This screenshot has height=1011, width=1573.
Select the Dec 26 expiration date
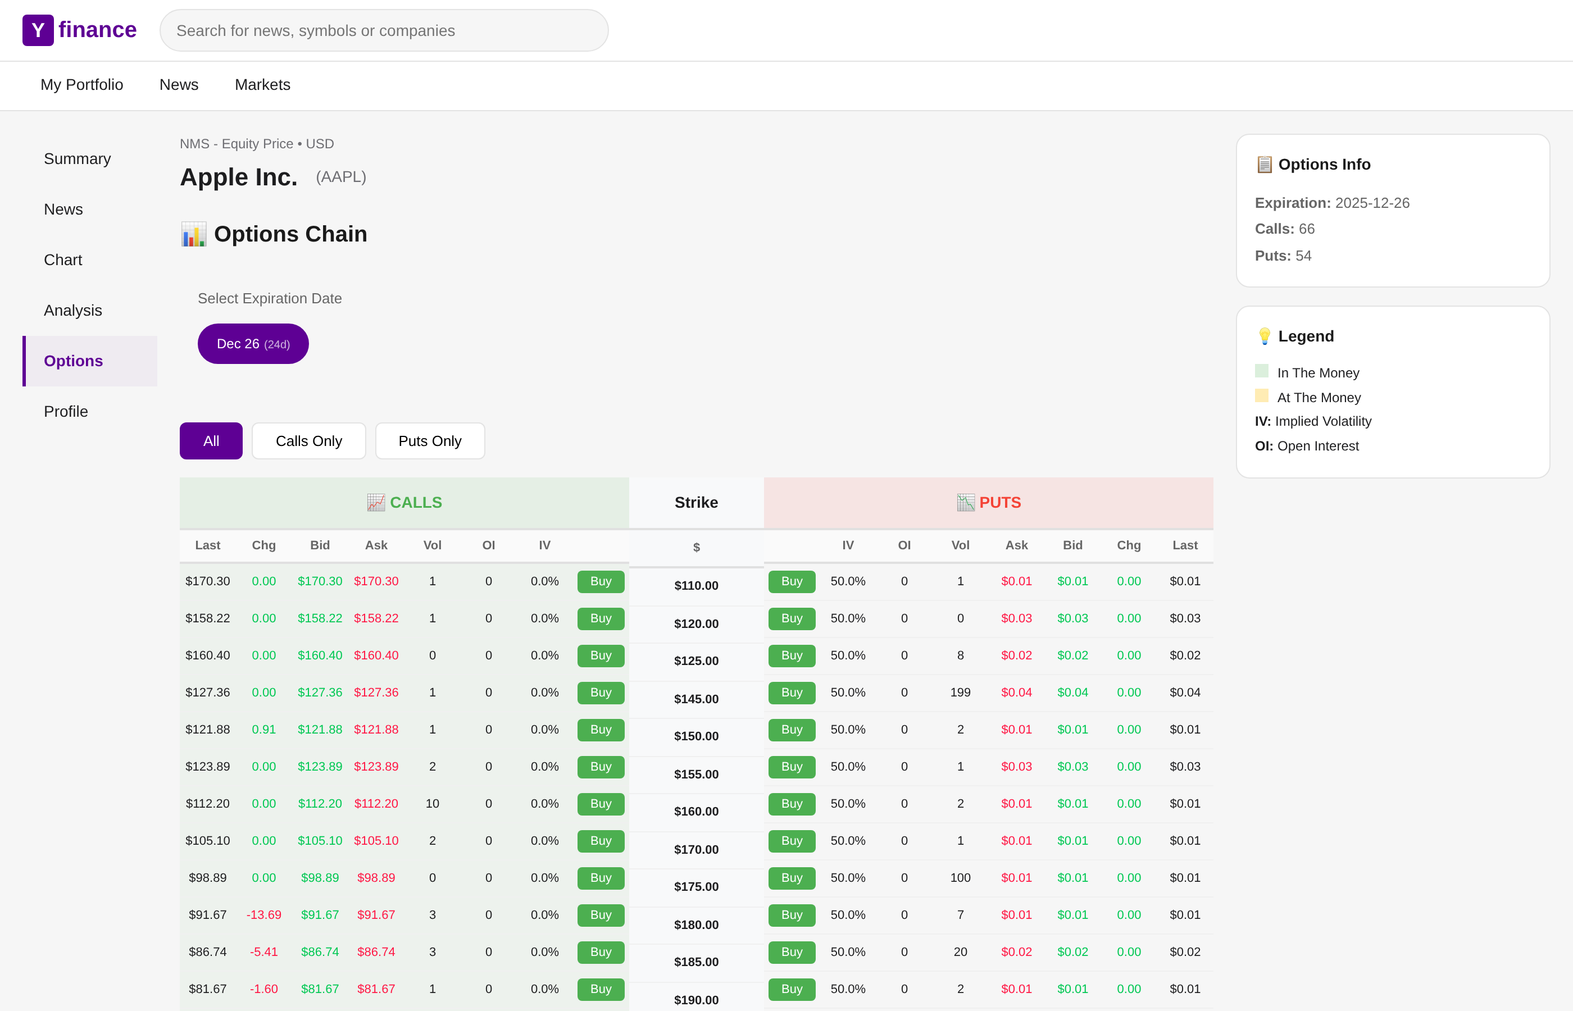coord(253,344)
